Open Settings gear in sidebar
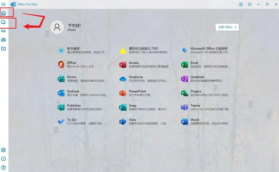 click(x=3, y=150)
